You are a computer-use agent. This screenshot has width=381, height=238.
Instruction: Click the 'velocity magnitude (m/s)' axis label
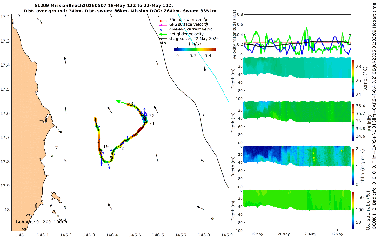pos(235,35)
